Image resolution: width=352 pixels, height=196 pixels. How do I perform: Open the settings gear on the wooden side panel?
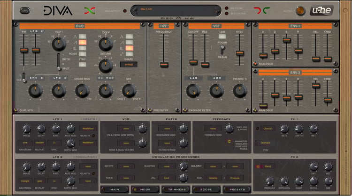(x=345, y=10)
